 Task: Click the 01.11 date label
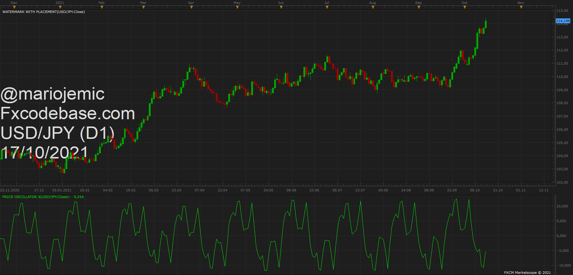521,190
